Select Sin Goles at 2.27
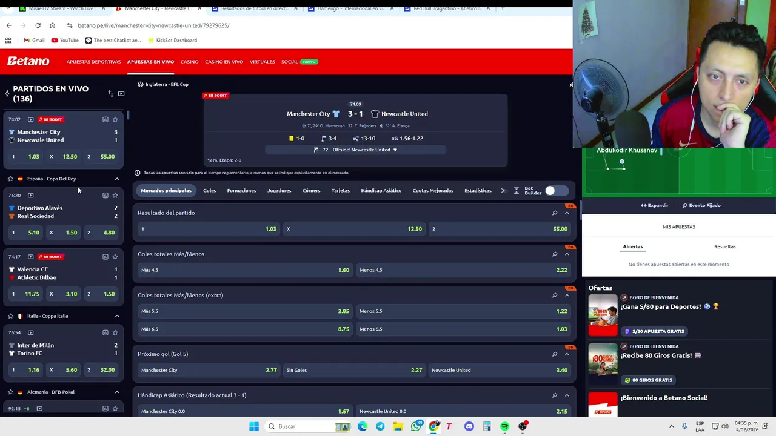The height and width of the screenshot is (436, 776). coord(354,370)
